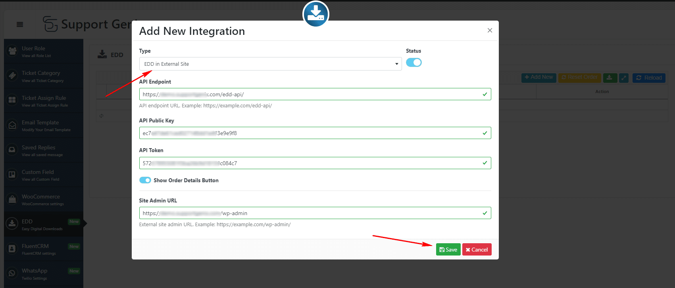The width and height of the screenshot is (675, 288).
Task: Click the API Token input field
Action: 315,163
